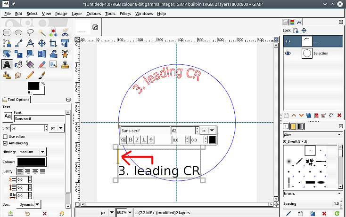
Task: Choose the Scissors Select tool
Action: click(65, 32)
